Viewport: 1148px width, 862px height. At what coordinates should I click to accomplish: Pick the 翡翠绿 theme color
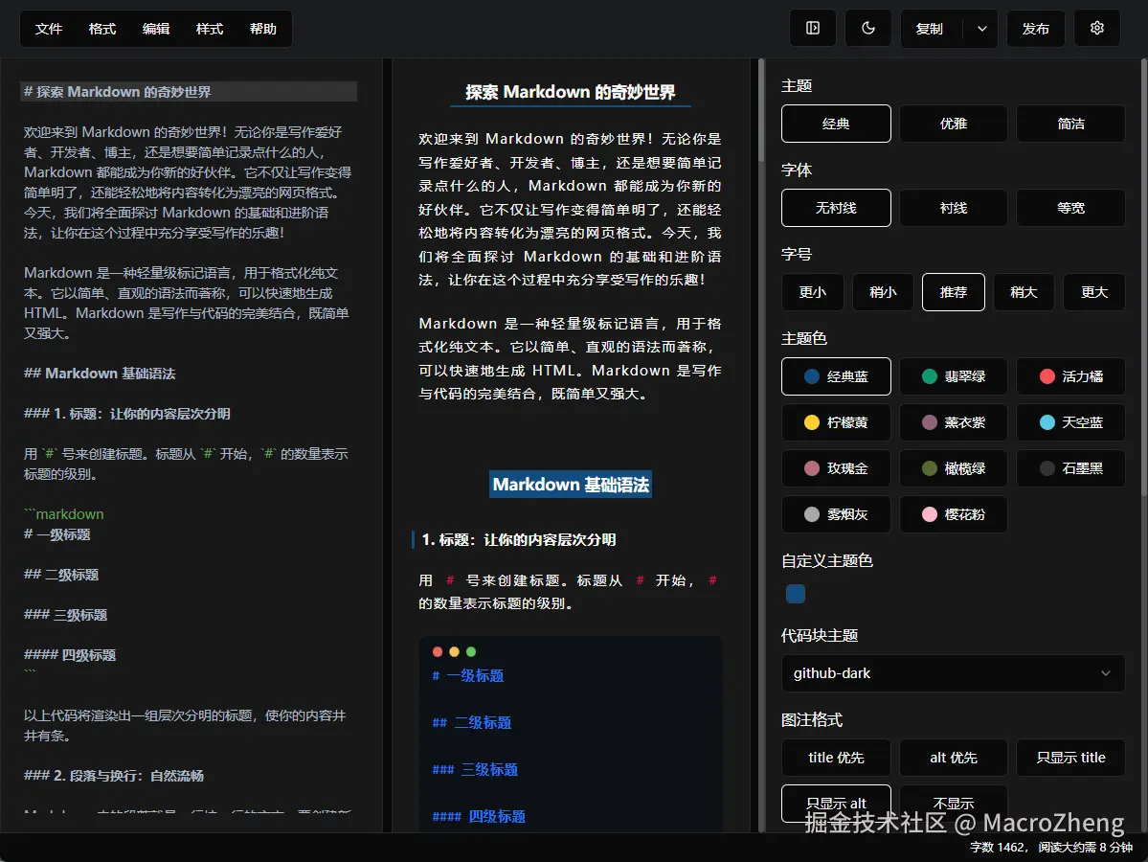click(x=954, y=376)
